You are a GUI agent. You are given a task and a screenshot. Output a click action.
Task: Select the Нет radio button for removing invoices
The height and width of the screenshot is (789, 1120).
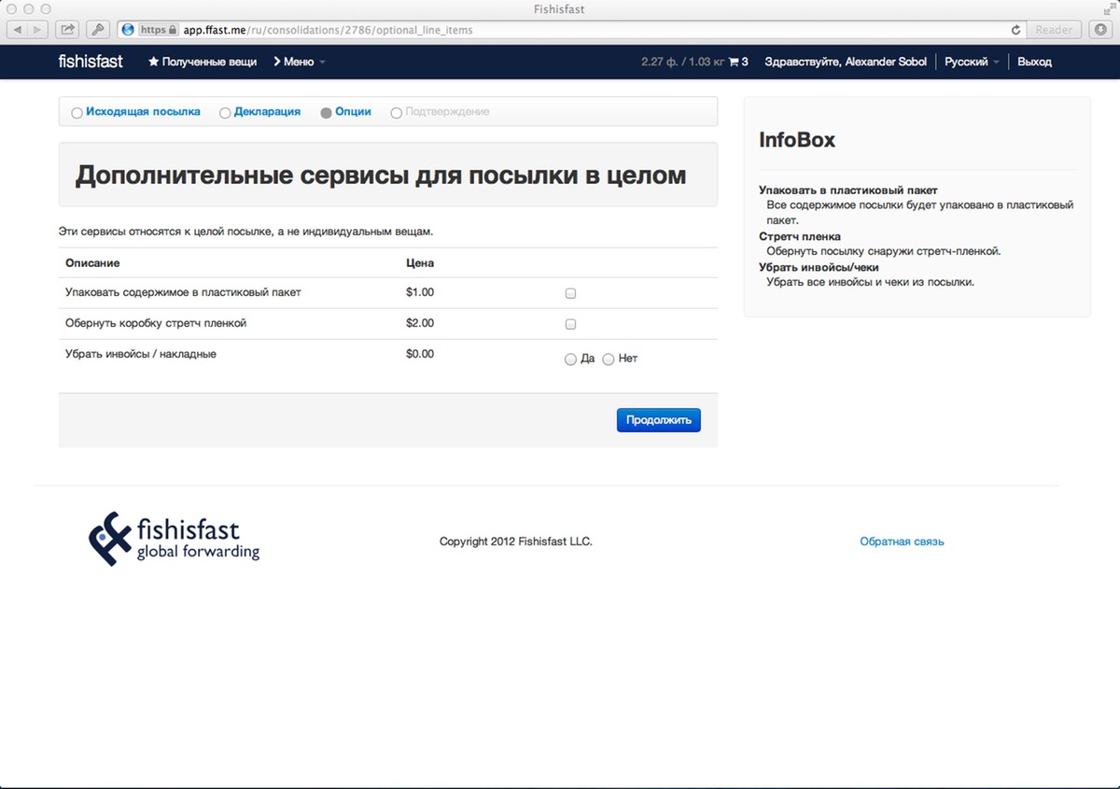pyautogui.click(x=609, y=359)
